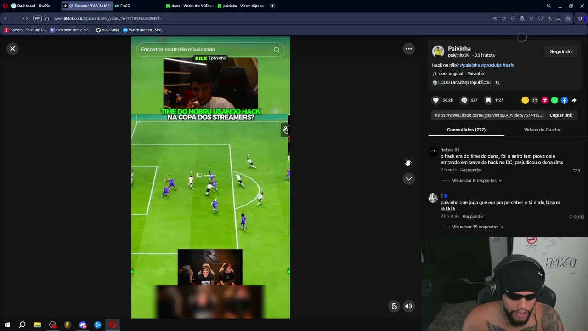Open the browser downloads icon
The height and width of the screenshot is (331, 588).
(550, 18)
